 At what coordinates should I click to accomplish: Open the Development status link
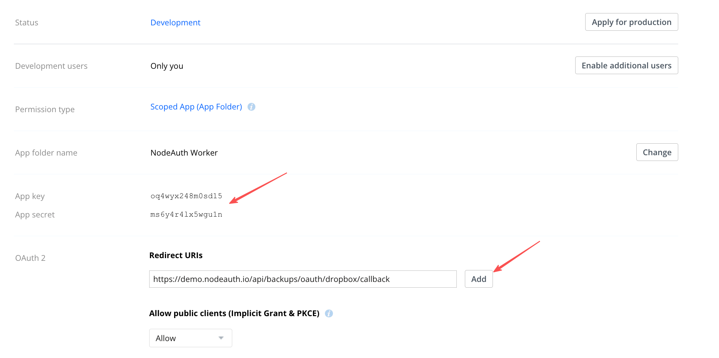tap(175, 23)
